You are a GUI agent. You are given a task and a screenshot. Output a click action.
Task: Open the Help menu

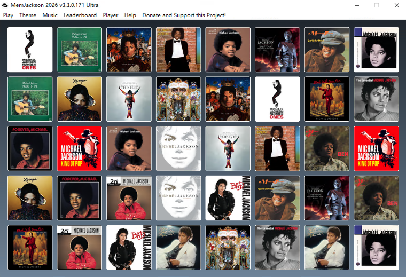130,15
